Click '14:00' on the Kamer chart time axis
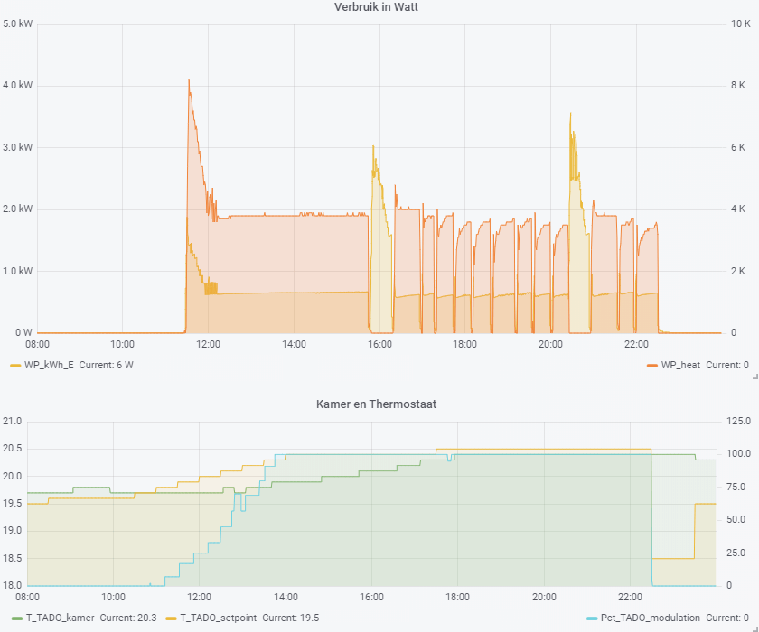The image size is (759, 632). [x=286, y=597]
